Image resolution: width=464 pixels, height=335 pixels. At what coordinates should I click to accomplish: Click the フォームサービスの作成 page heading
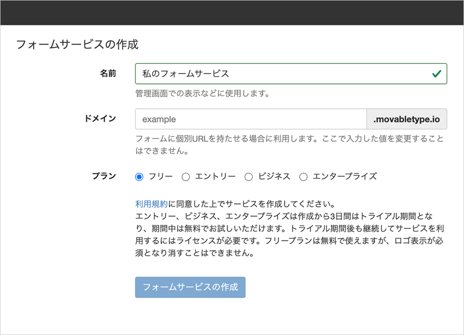pos(77,45)
